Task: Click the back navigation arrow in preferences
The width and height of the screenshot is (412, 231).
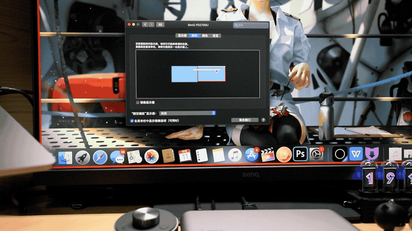Action: pyautogui.click(x=145, y=24)
